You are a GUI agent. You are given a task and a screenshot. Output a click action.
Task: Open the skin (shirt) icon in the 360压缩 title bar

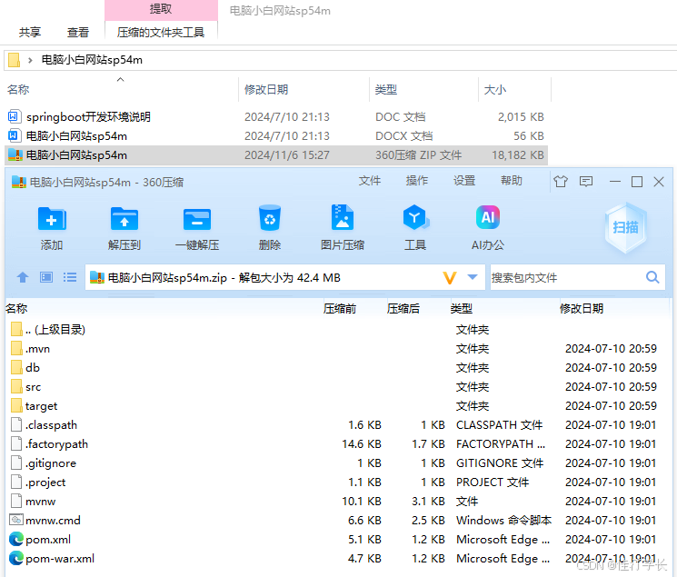click(561, 182)
